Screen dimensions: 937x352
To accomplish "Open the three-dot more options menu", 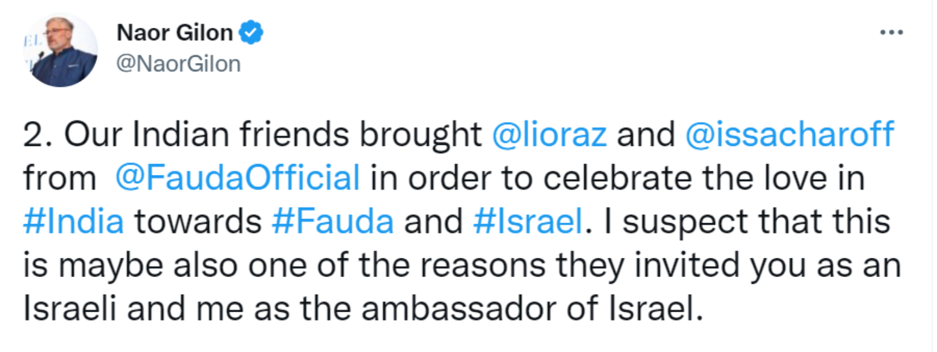I will click(891, 32).
